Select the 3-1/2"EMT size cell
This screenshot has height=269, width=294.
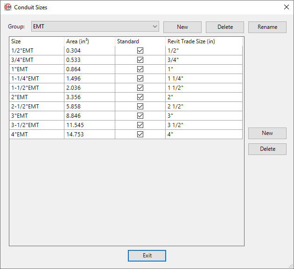click(36, 125)
